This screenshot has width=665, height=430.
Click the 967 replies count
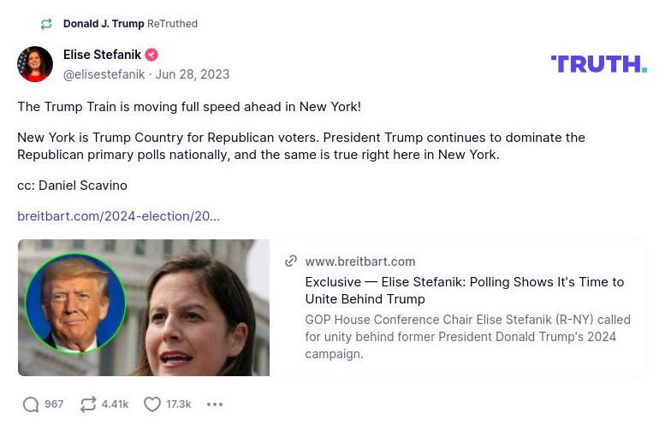(54, 404)
